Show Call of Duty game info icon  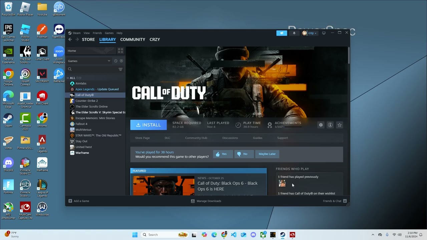point(330,125)
